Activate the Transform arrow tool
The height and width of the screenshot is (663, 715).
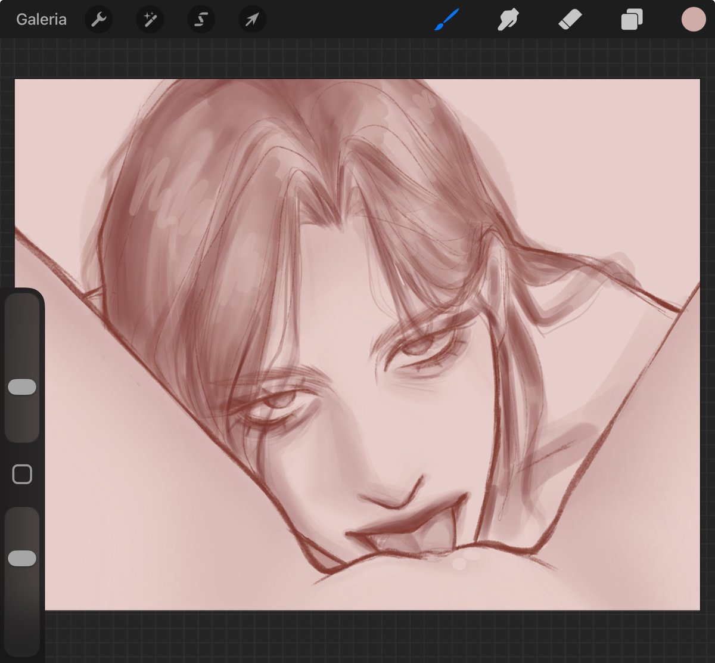(x=252, y=20)
